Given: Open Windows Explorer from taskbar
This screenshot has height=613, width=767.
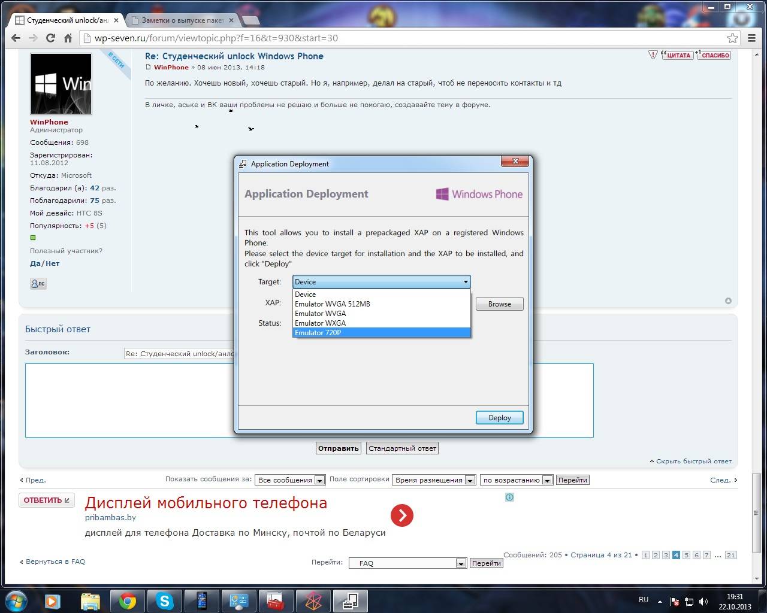Looking at the screenshot, I should (90, 600).
